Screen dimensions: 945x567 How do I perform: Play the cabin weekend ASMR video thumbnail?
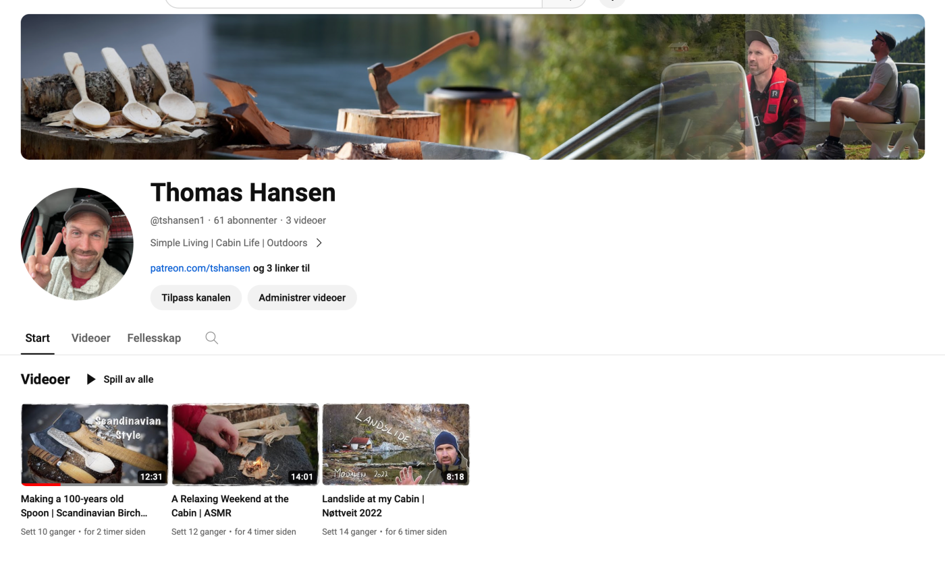(245, 444)
